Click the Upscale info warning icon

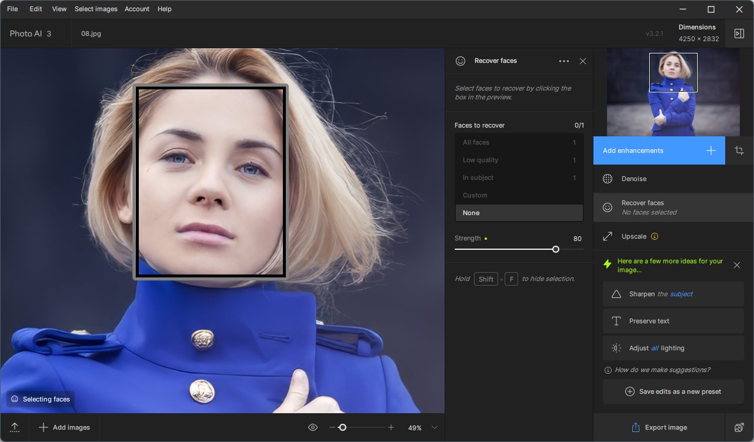pyautogui.click(x=655, y=236)
